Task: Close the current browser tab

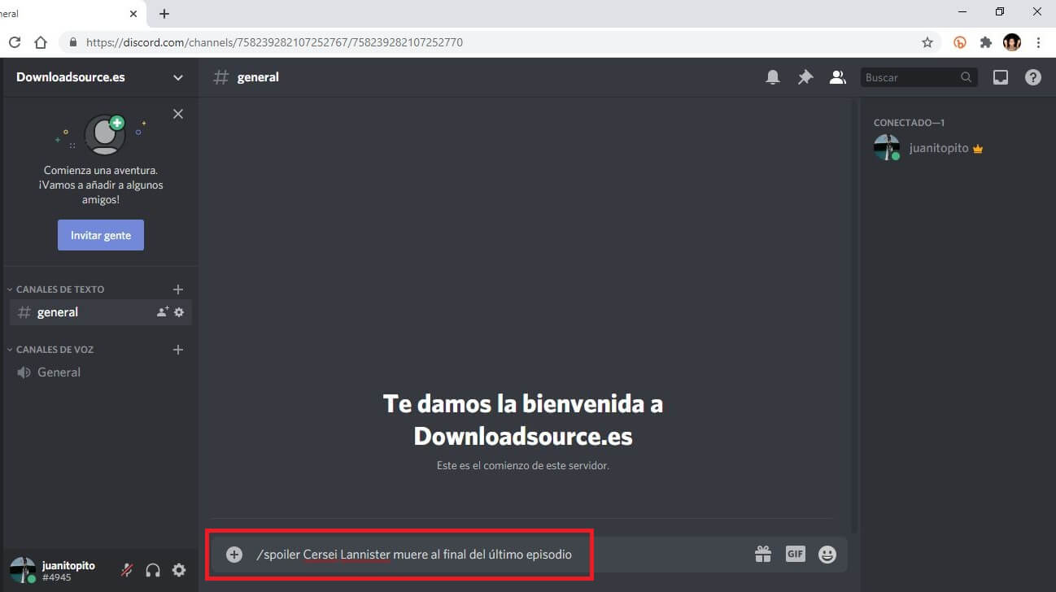Action: tap(133, 14)
